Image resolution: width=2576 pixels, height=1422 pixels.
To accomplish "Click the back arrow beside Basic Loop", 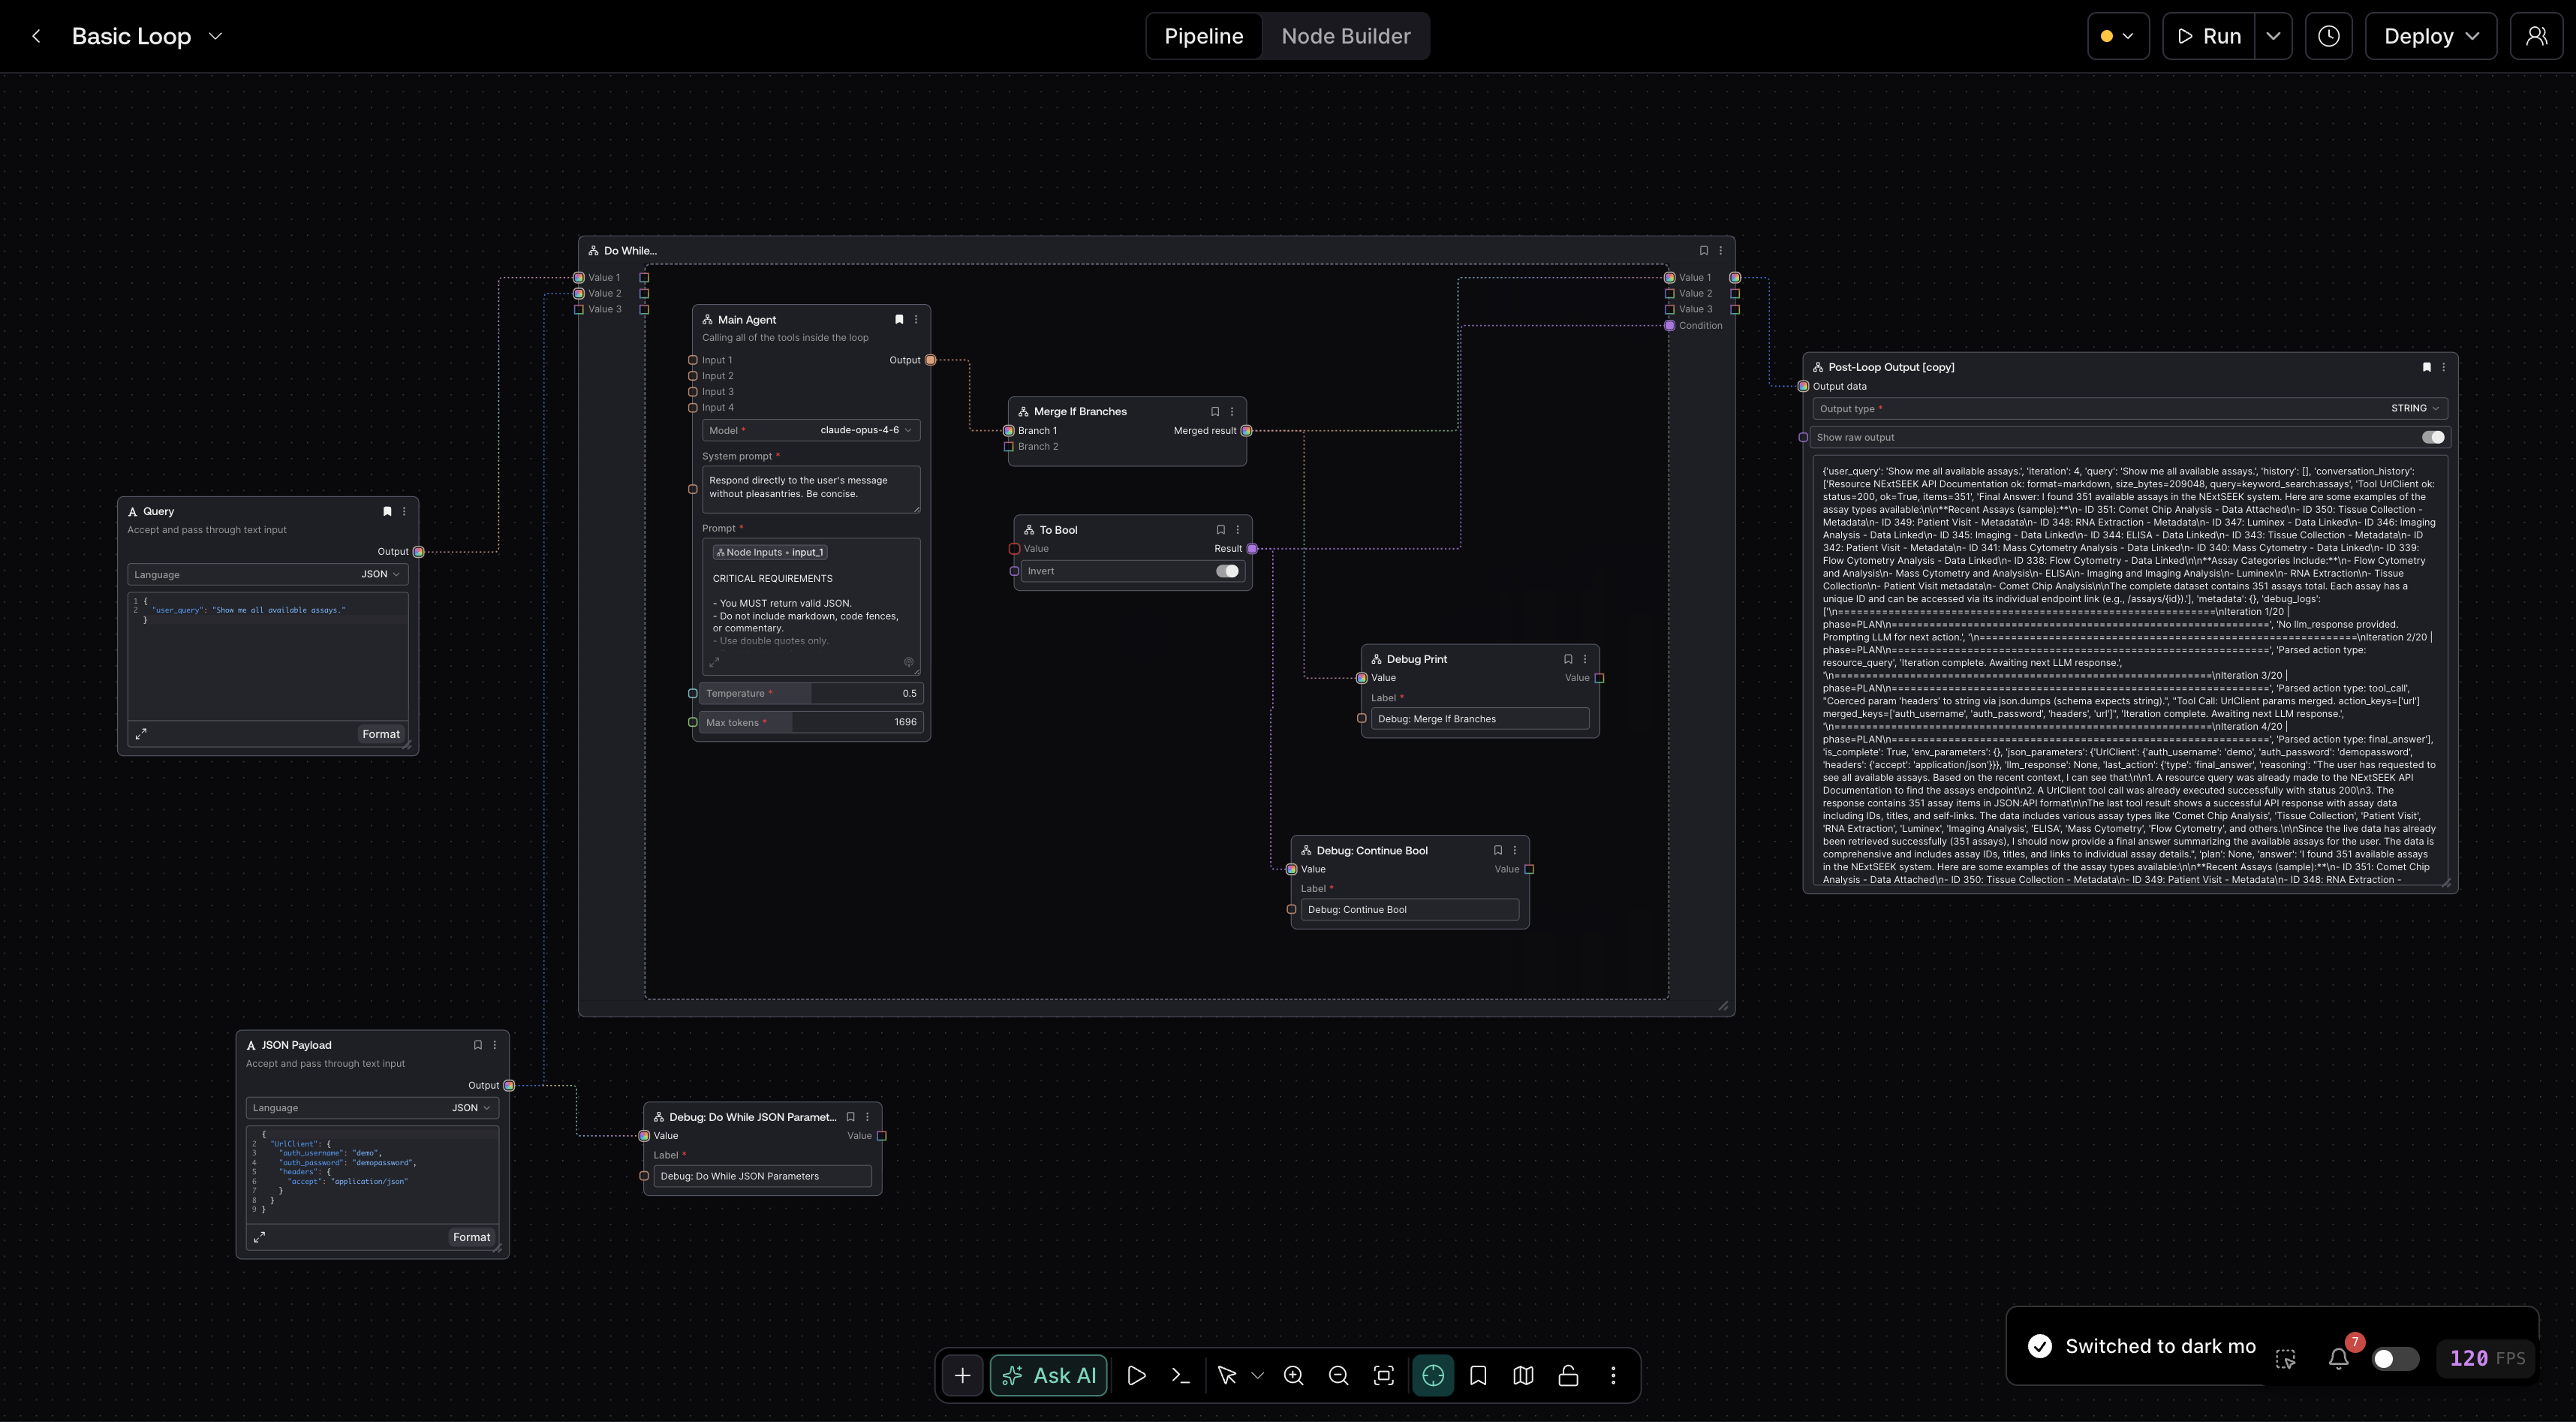I will (37, 36).
